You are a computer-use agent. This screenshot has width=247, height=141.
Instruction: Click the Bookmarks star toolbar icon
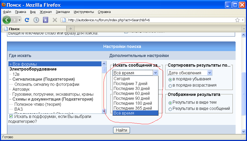click(x=46, y=20)
